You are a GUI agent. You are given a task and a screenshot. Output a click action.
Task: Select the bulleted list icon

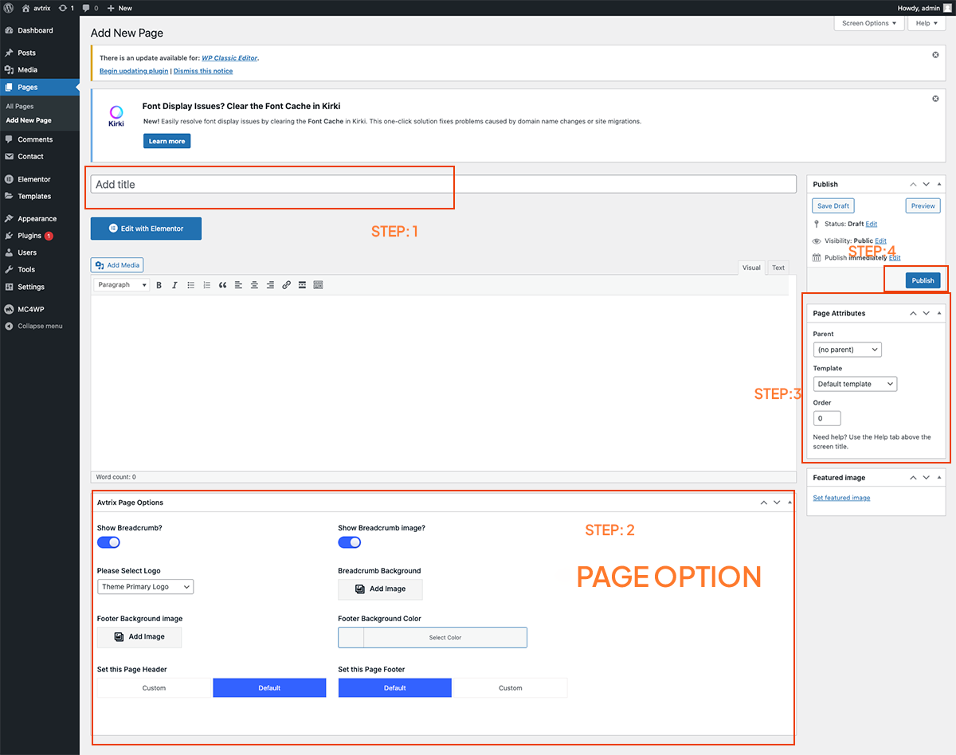click(x=190, y=285)
